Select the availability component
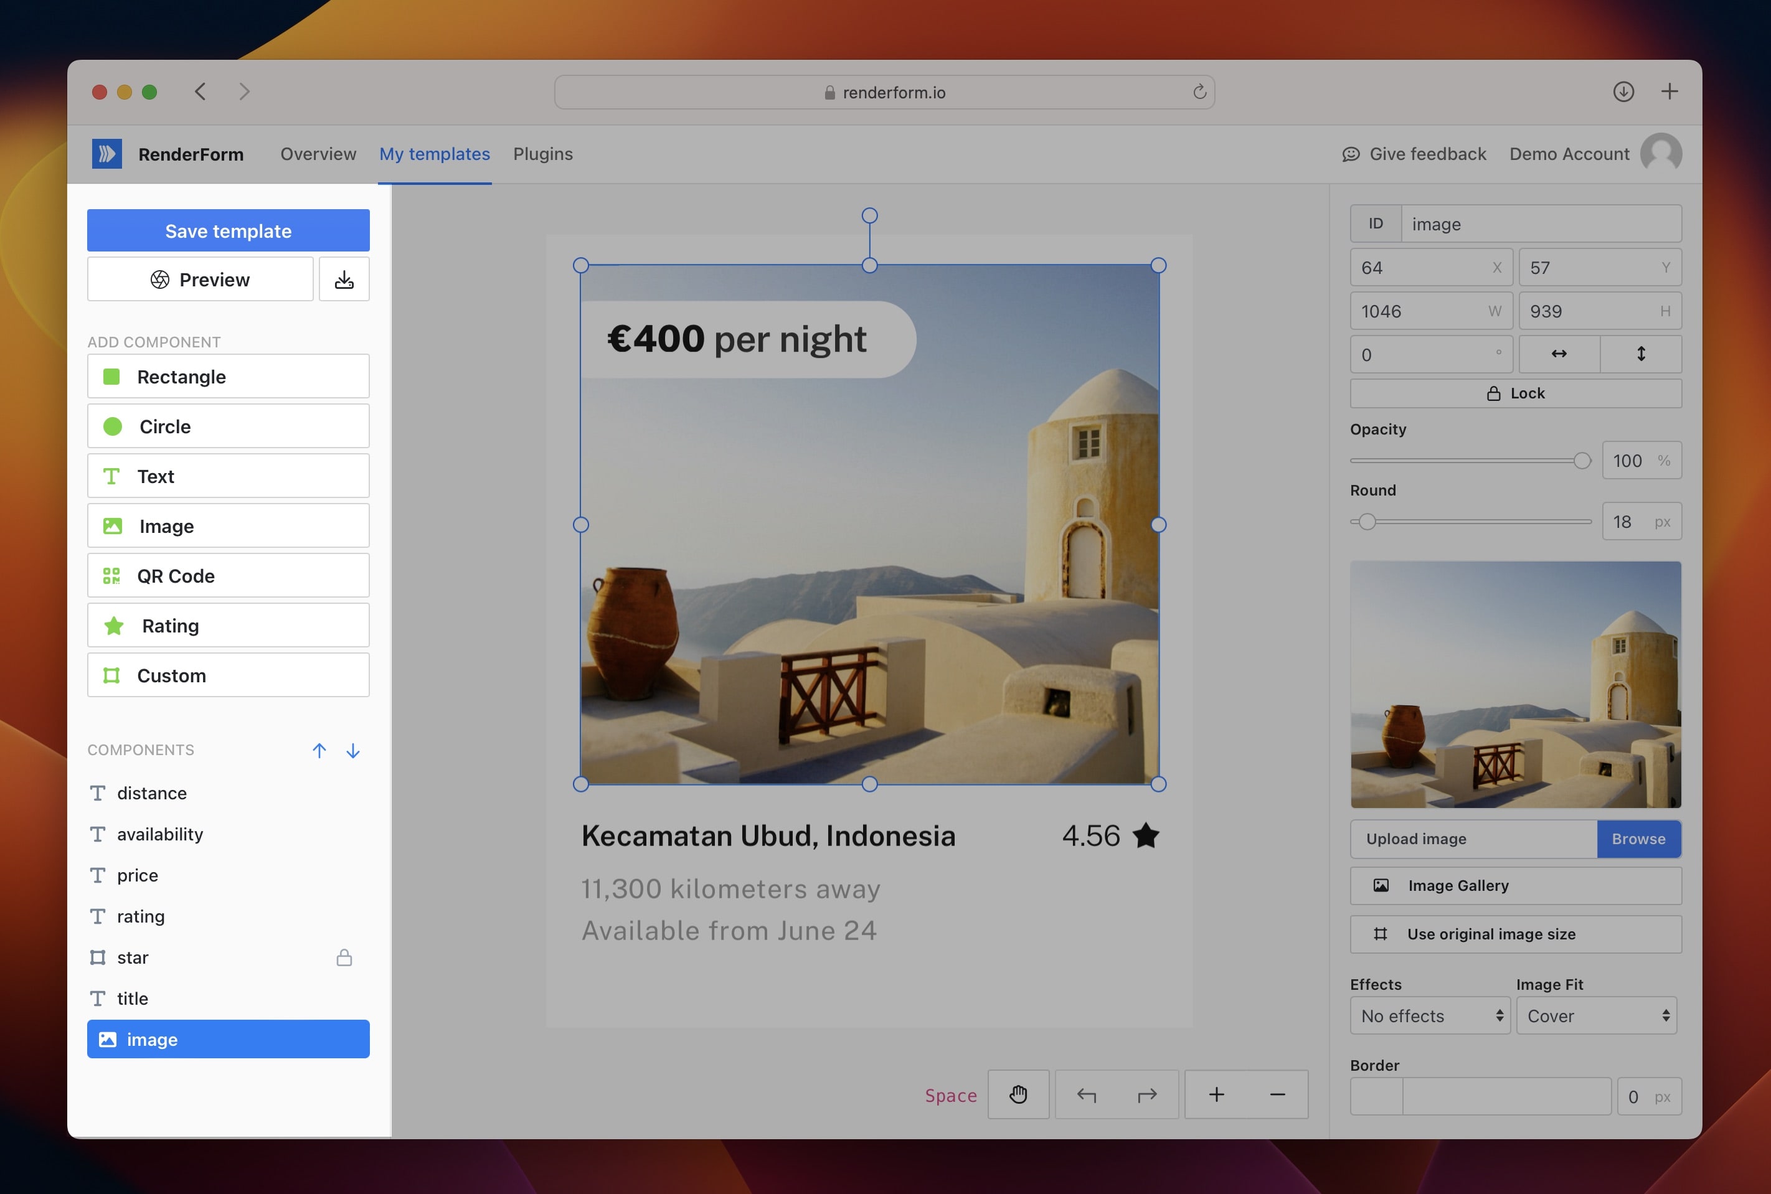1771x1194 pixels. [x=228, y=834]
